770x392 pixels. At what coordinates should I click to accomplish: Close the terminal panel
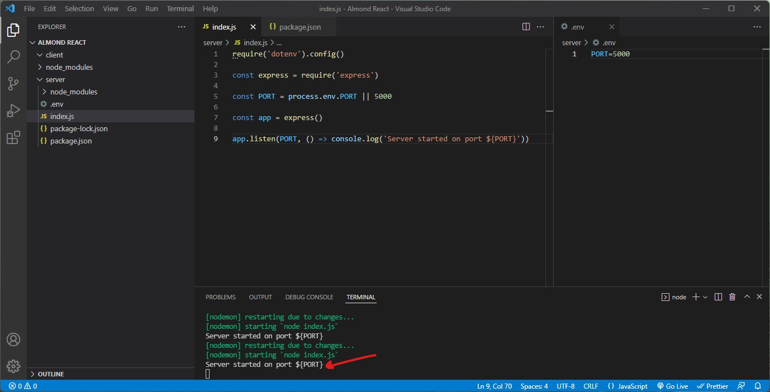(x=759, y=297)
